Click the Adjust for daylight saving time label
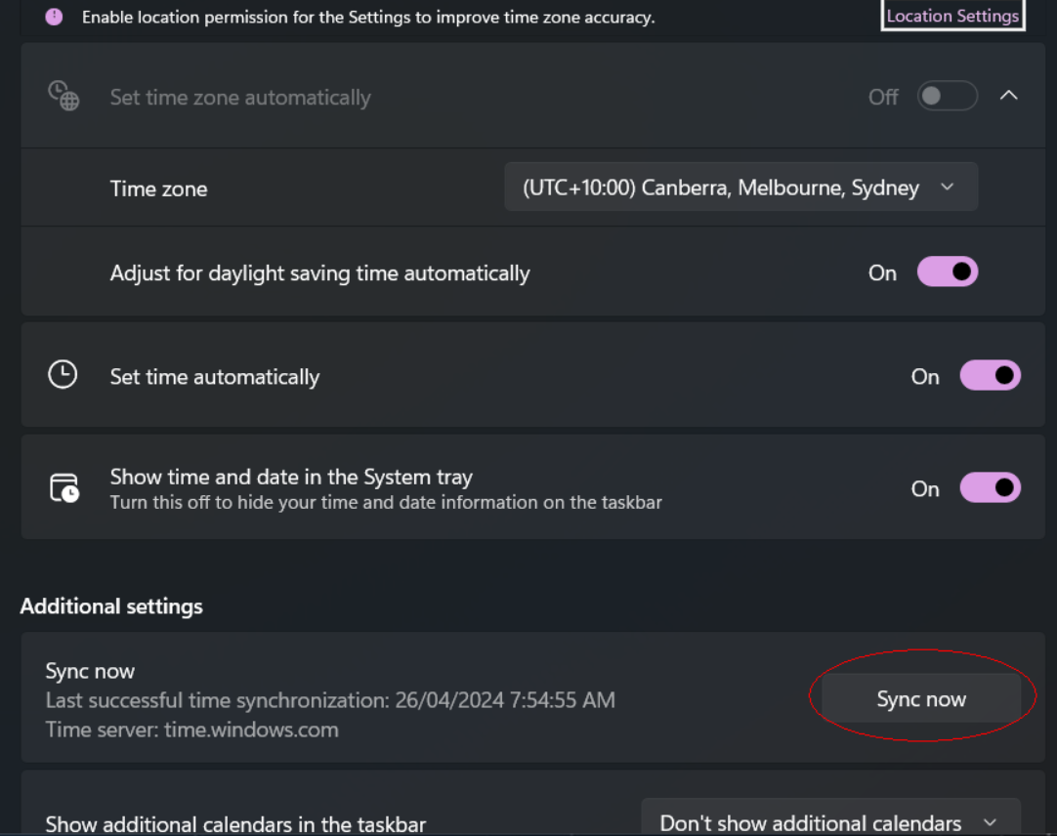The width and height of the screenshot is (1057, 836). pos(319,273)
